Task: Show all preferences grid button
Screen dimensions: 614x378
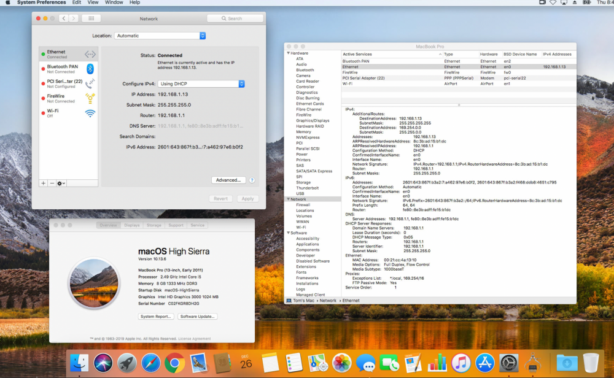Action: pos(91,18)
